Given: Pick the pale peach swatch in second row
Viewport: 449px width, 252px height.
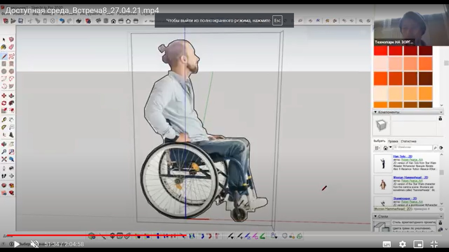Looking at the screenshot, I should pyautogui.click(x=381, y=64).
